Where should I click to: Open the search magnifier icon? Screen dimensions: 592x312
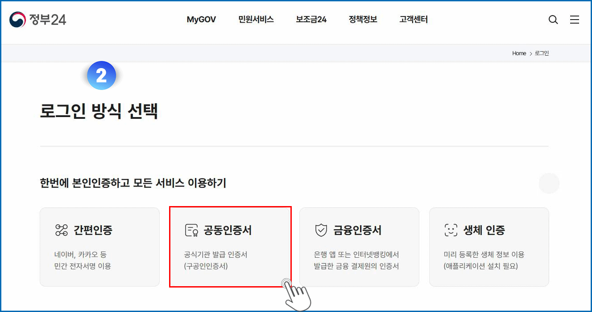tap(553, 20)
